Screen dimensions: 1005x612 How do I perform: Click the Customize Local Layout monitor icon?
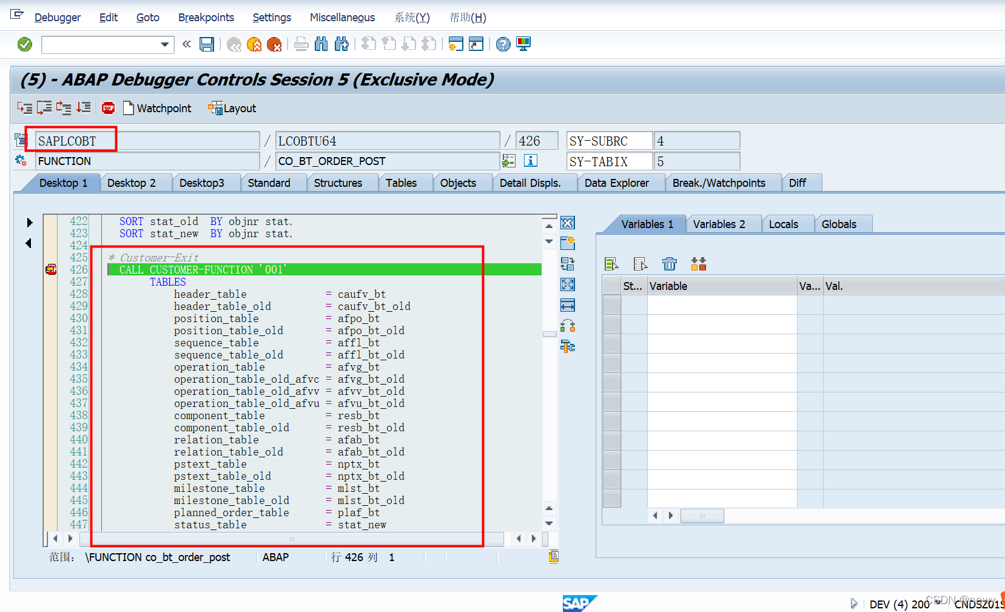point(523,44)
